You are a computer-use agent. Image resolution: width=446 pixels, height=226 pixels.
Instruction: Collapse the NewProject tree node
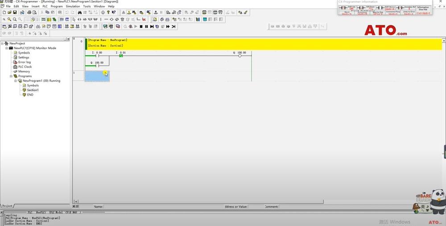click(2, 43)
